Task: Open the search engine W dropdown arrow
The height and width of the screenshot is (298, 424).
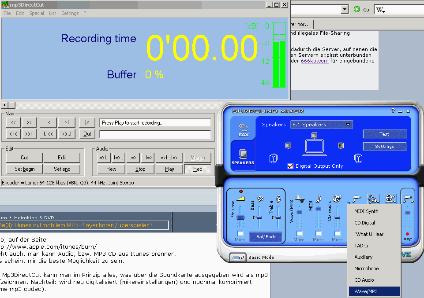Action: click(x=384, y=11)
